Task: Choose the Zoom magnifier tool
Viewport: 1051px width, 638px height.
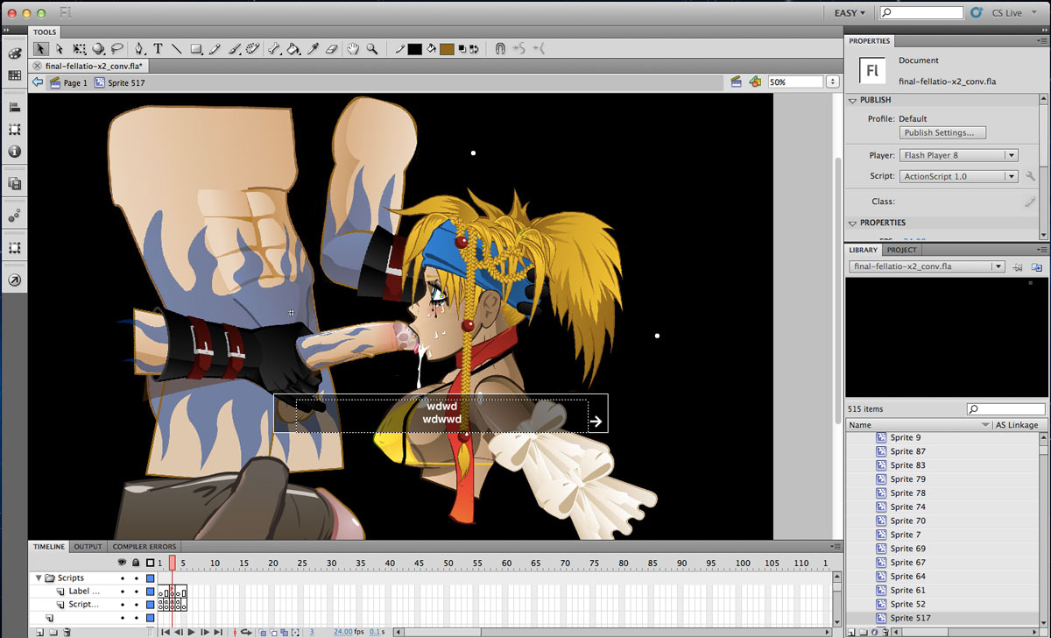Action: [x=372, y=49]
